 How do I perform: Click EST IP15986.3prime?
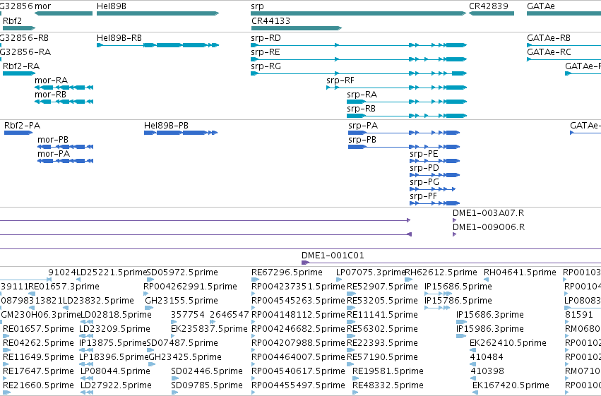click(490, 330)
